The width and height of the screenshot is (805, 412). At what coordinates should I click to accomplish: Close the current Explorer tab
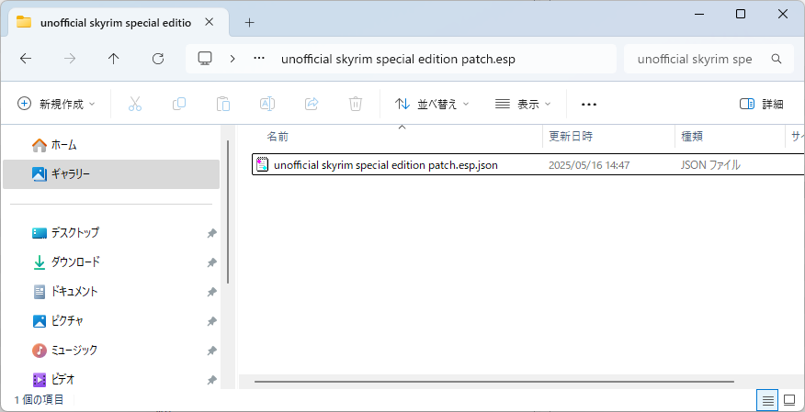[x=209, y=22]
